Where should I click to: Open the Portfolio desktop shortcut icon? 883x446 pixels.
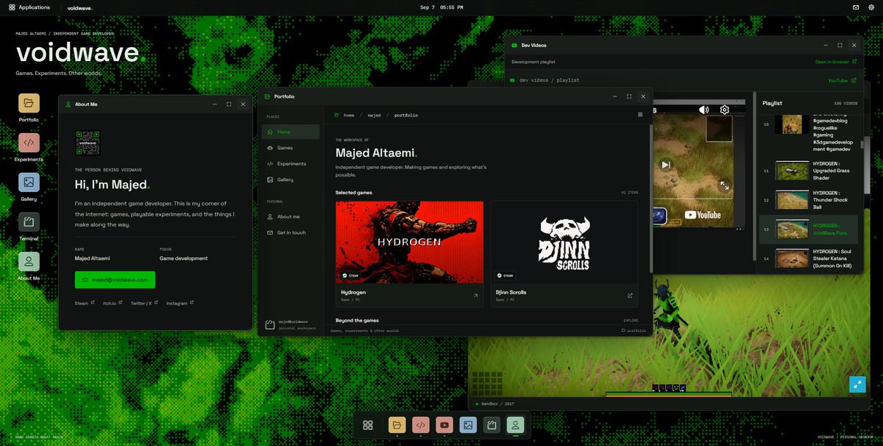click(29, 103)
